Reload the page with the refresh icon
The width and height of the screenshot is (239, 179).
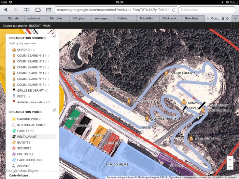173,10
